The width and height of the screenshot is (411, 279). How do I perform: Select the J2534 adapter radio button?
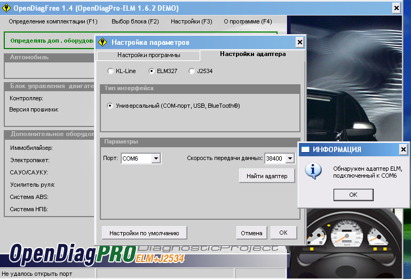(x=192, y=71)
